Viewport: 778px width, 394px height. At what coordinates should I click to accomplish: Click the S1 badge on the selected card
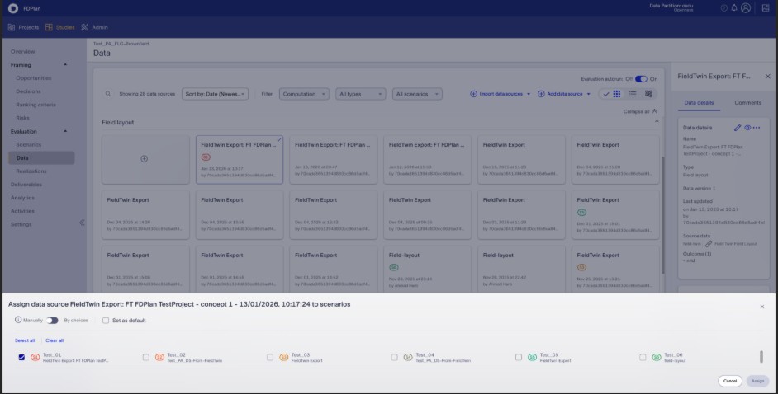pos(206,157)
